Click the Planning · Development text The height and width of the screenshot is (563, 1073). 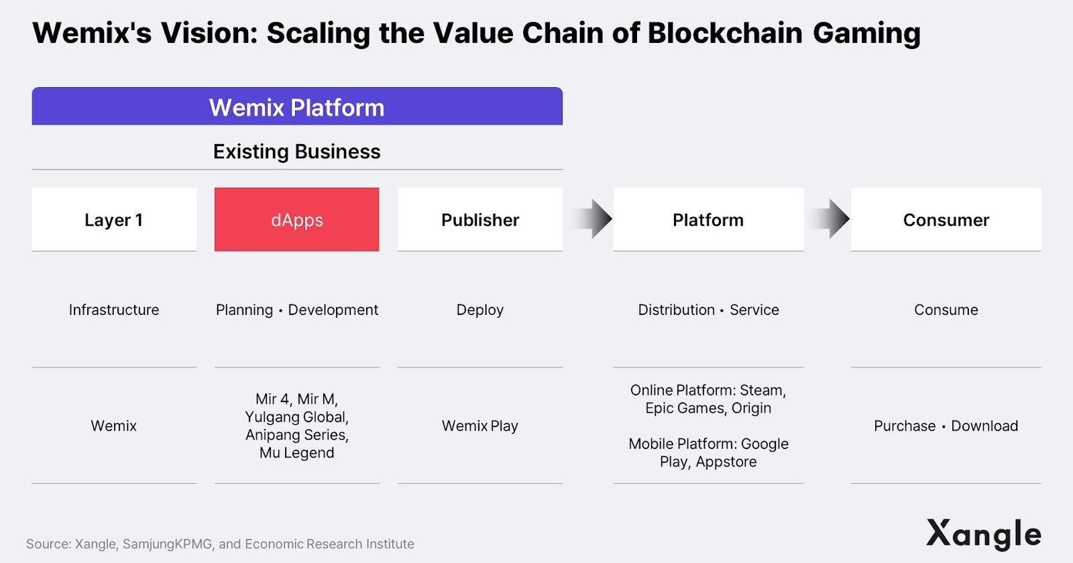[x=296, y=310]
